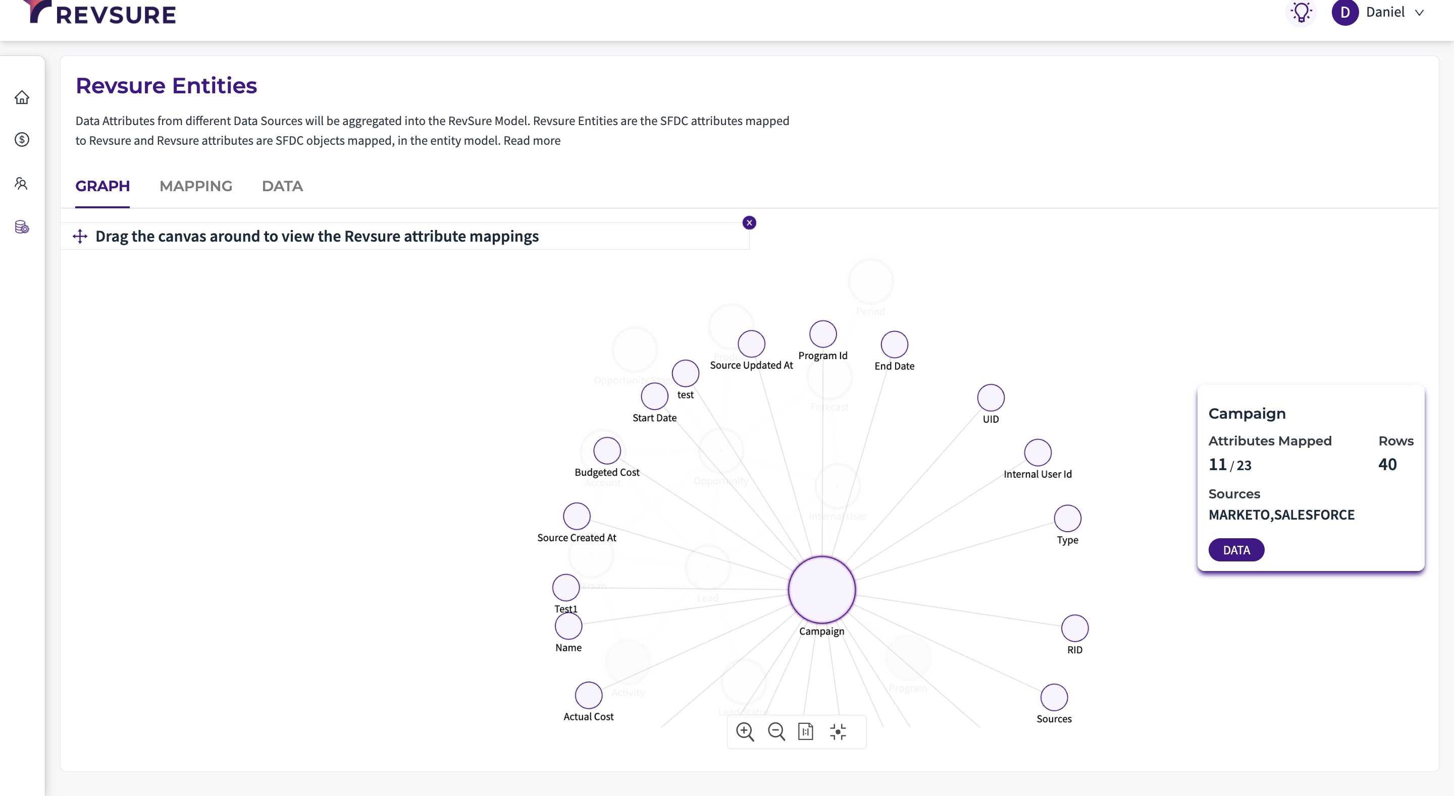This screenshot has height=796, width=1454.
Task: Select the Program Id node
Action: coord(823,334)
